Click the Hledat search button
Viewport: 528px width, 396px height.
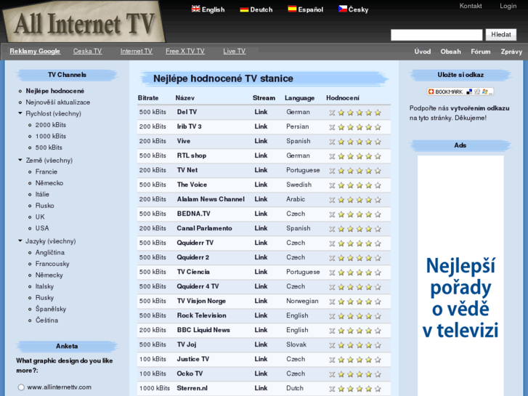500,34
